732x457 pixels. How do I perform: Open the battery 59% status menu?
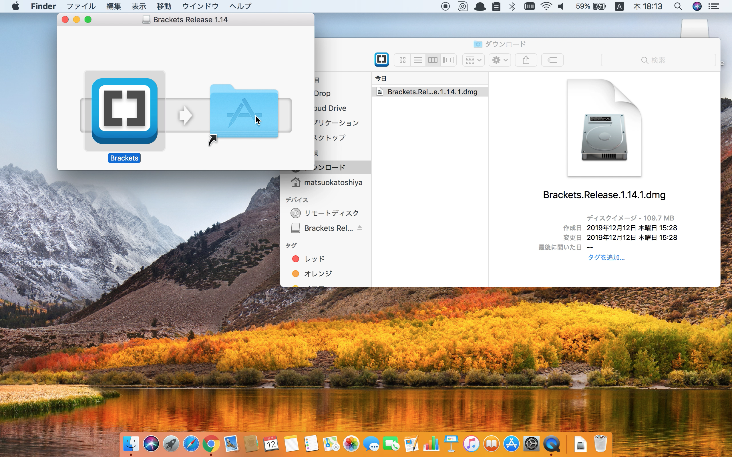click(591, 6)
